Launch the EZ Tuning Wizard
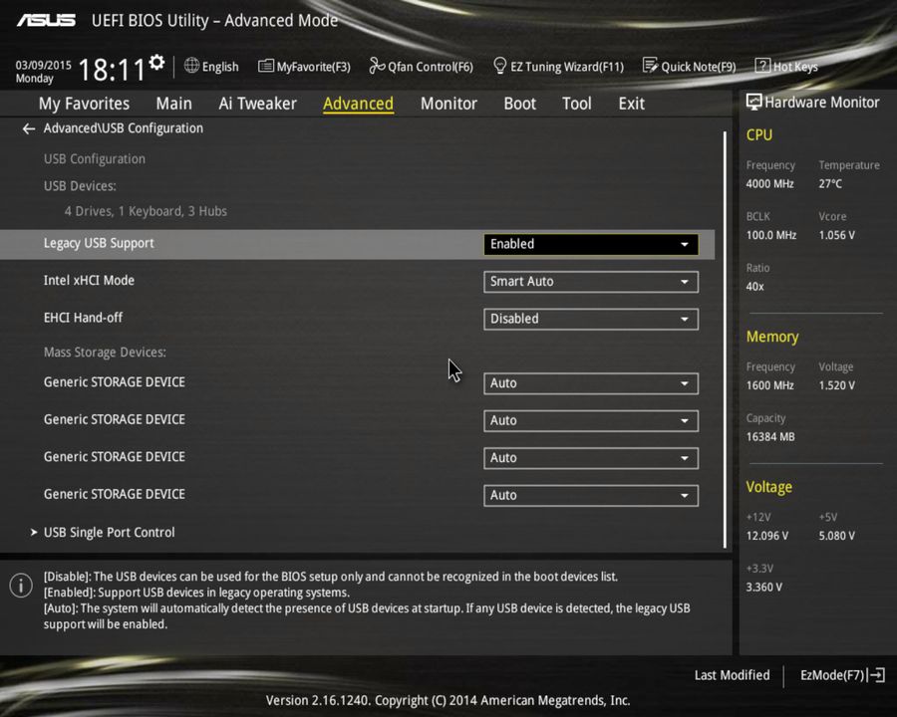 [558, 66]
